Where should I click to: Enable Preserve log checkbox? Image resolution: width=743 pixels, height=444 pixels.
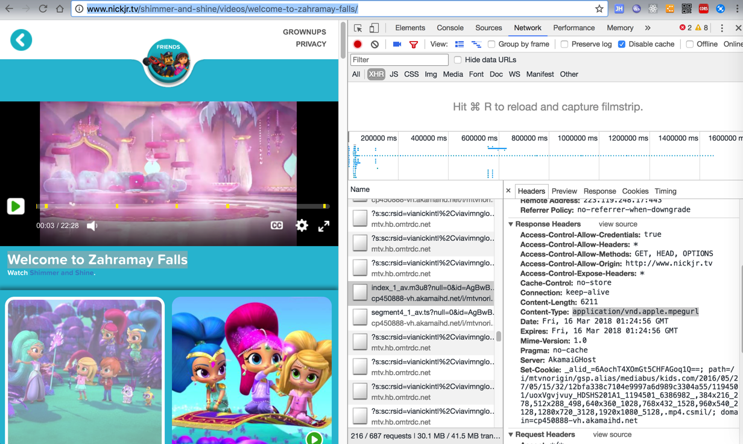(x=564, y=44)
